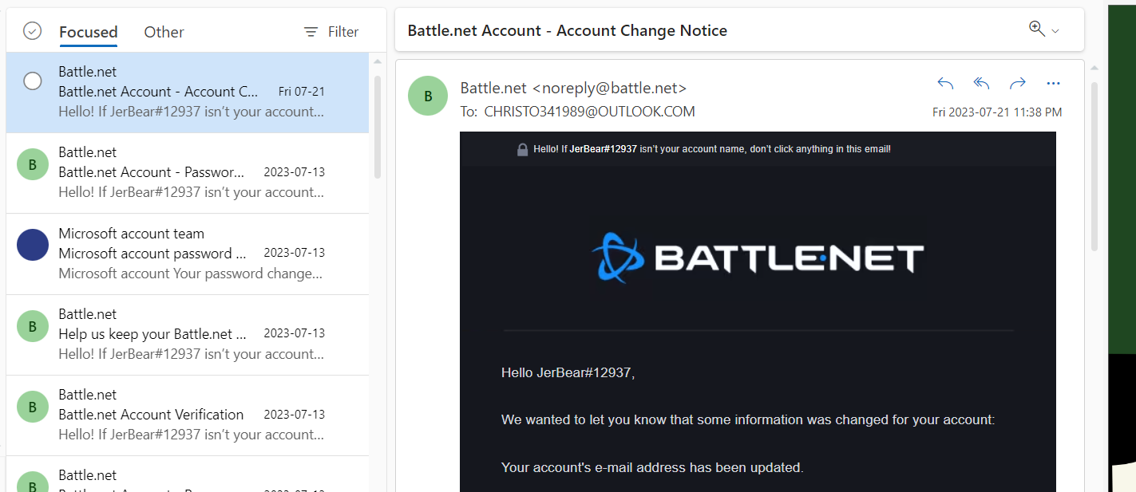1136x492 pixels.
Task: Open the Battle.net Account Verification email
Action: (x=192, y=415)
